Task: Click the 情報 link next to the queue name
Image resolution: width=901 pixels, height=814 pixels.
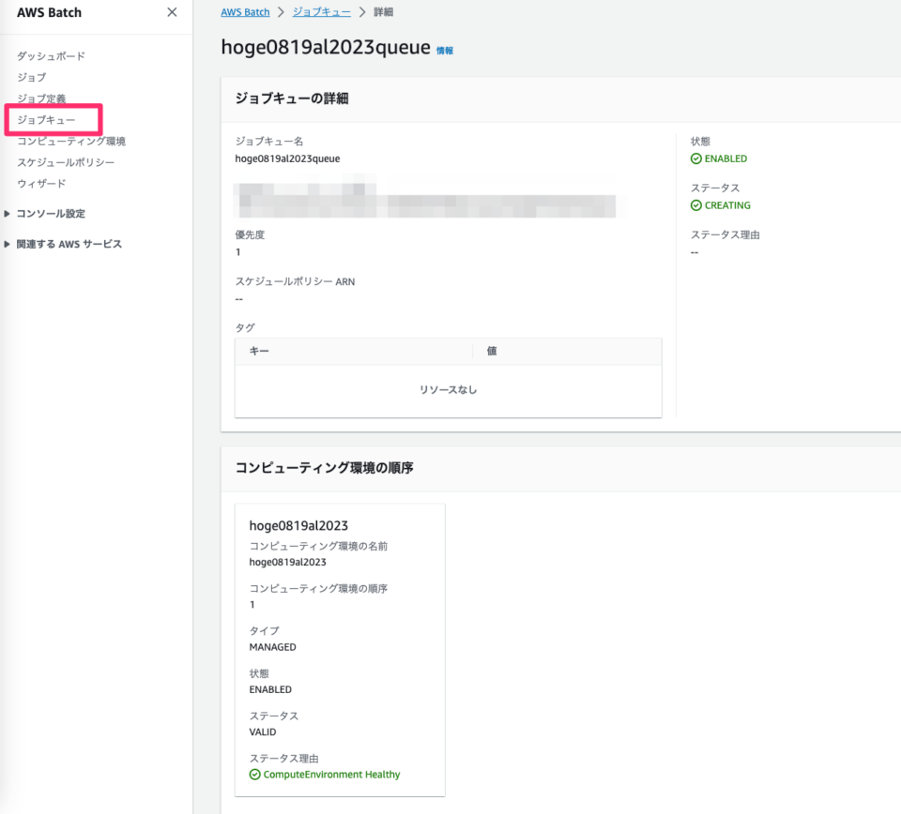Action: 444,50
